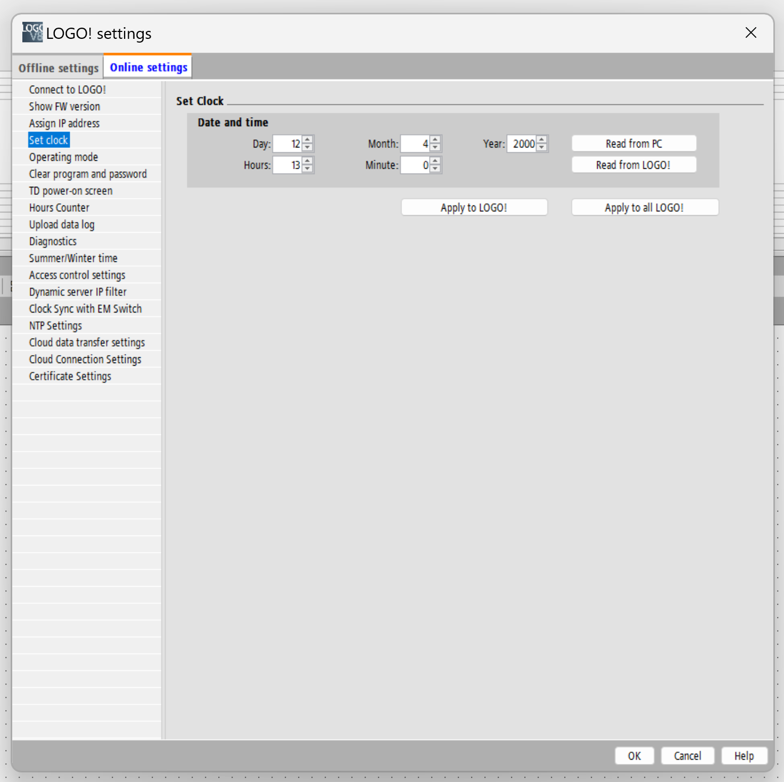The image size is (784, 782).
Task: Click into the Month input field
Action: coord(415,144)
